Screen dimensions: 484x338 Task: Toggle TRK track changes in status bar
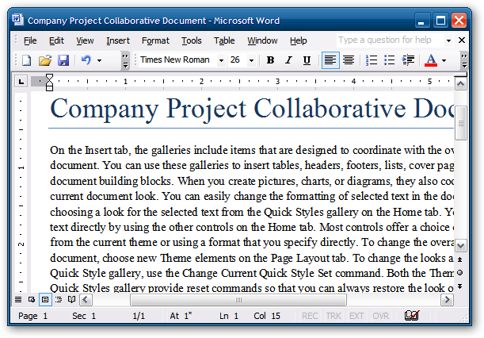point(333,316)
